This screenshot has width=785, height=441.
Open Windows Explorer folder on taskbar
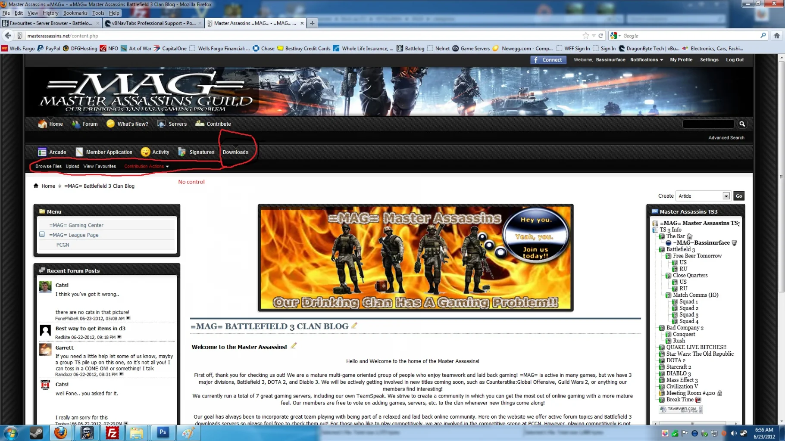click(x=136, y=433)
